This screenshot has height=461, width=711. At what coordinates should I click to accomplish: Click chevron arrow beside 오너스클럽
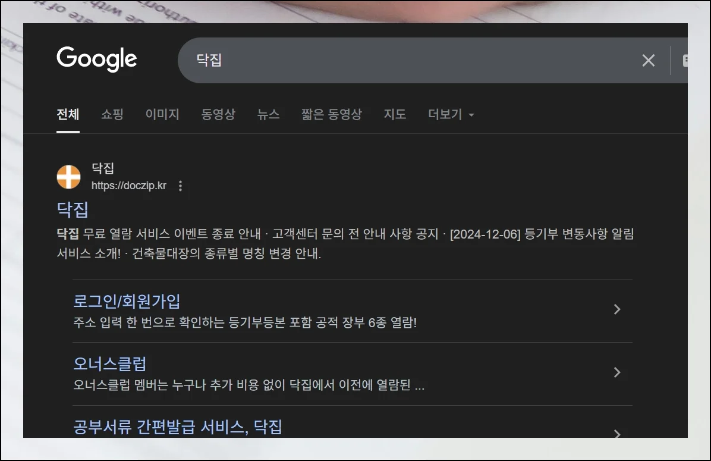click(617, 372)
